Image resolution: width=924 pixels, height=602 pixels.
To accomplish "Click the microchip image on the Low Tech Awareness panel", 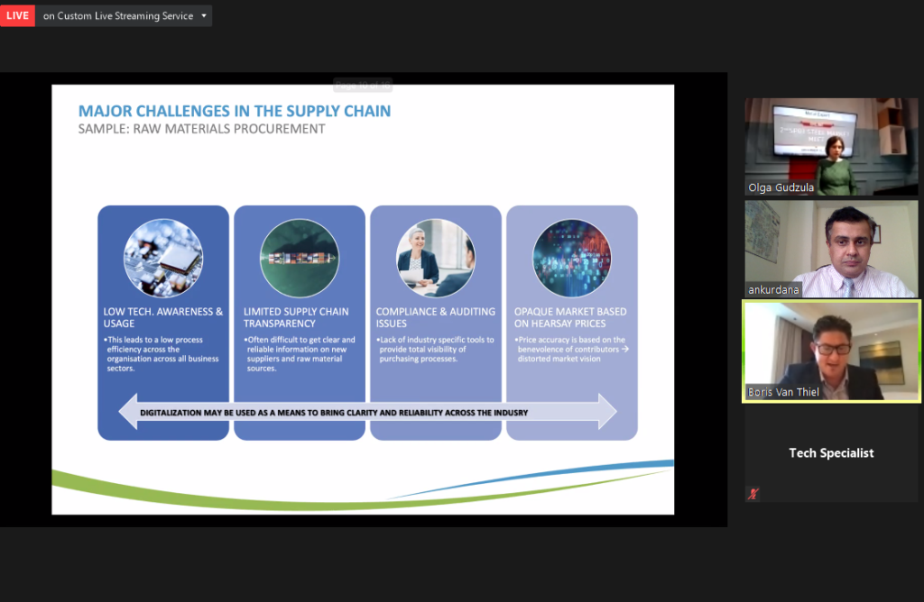I will [162, 256].
